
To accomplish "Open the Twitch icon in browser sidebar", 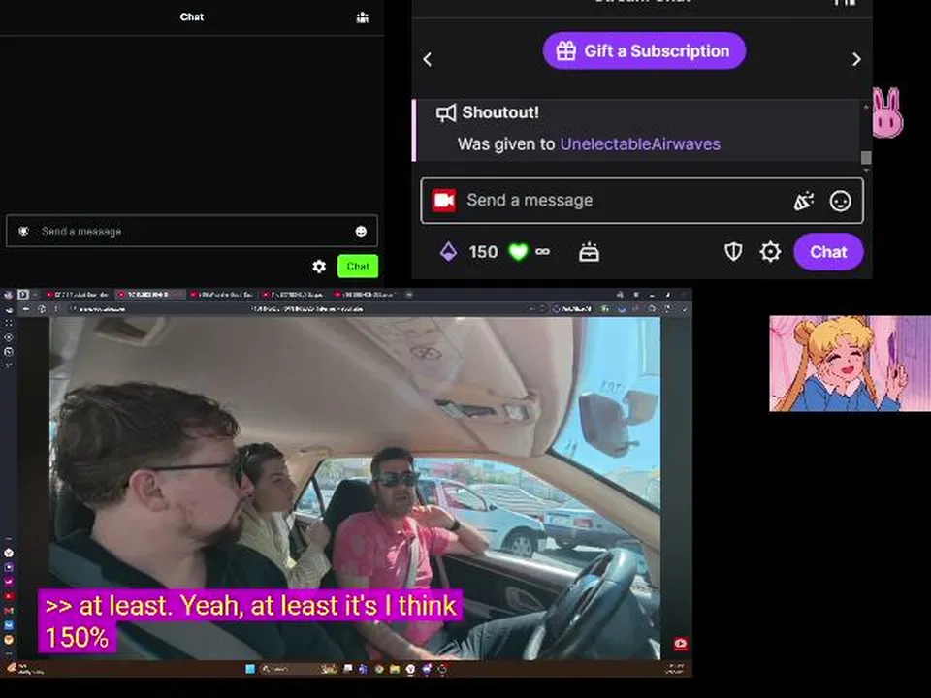I will [x=9, y=567].
